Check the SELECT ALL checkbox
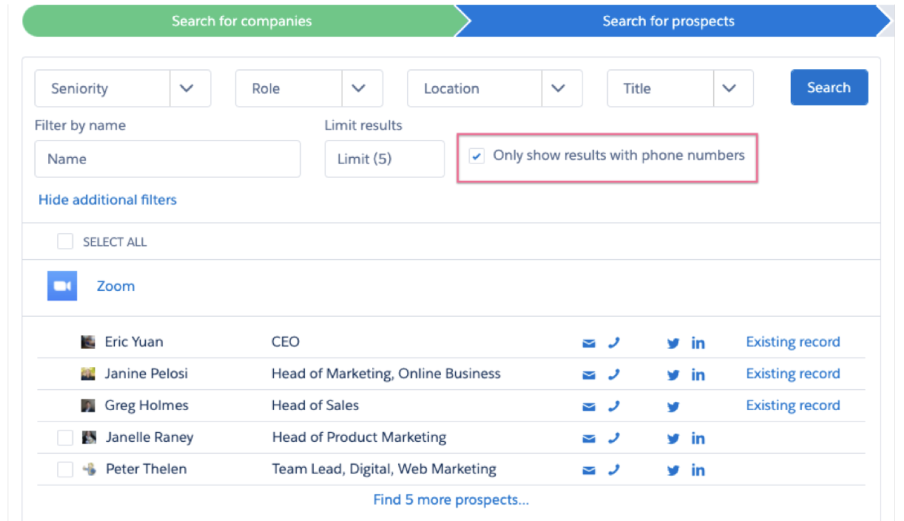Image resolution: width=904 pixels, height=521 pixels. (x=65, y=241)
